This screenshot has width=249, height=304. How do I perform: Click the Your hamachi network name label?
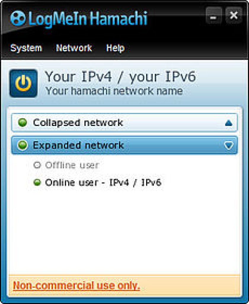[x=114, y=91]
